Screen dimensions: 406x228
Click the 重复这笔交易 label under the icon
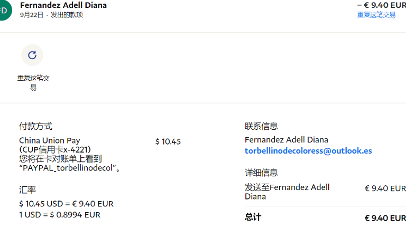(x=33, y=83)
